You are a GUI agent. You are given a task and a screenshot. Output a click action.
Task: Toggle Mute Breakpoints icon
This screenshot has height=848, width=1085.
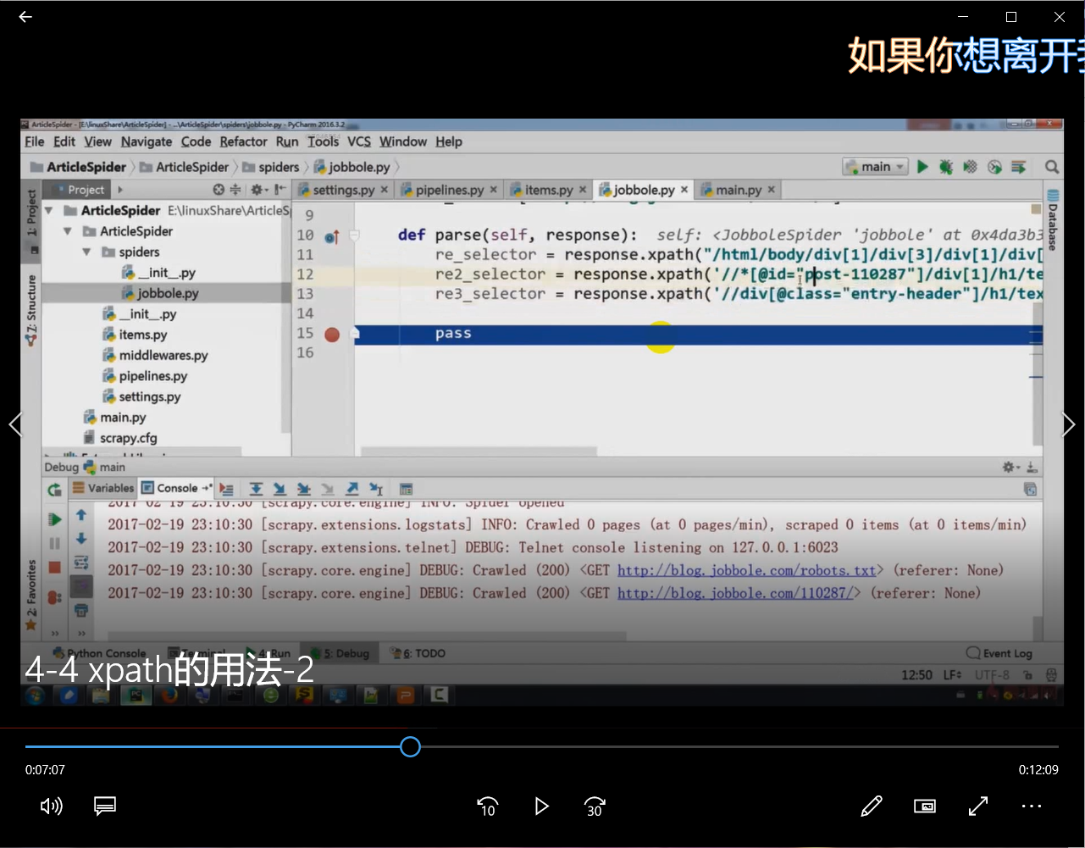click(x=55, y=598)
